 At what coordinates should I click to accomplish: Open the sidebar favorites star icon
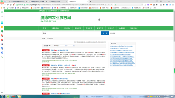(2, 27)
